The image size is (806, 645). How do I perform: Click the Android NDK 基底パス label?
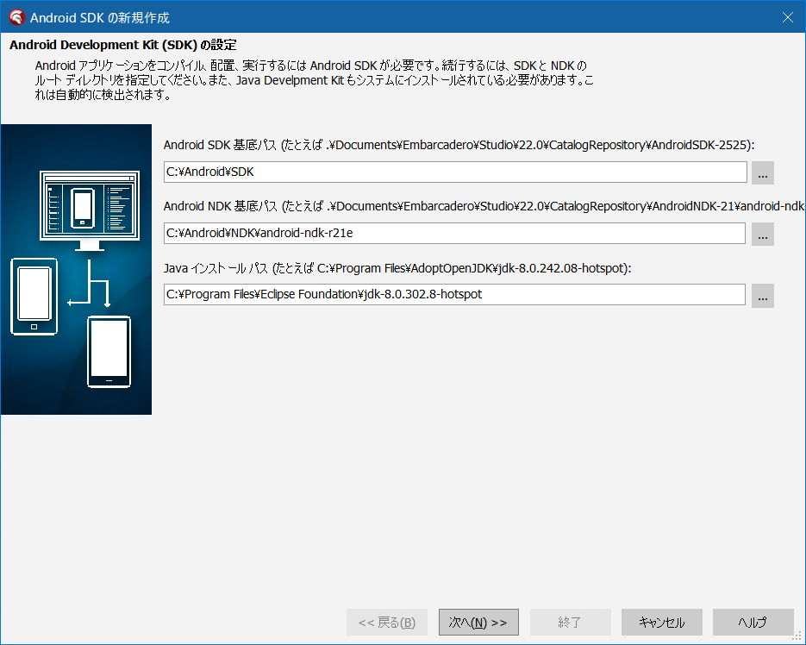[484, 206]
